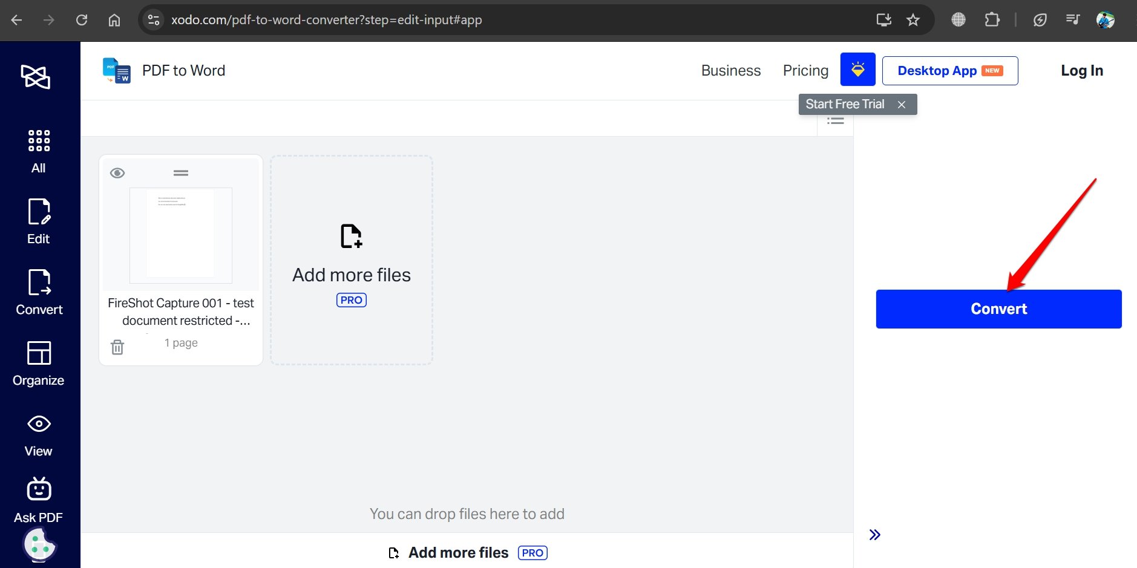Screen dimensions: 1137x568
Task: Open the browser profile avatar
Action: click(x=1106, y=20)
